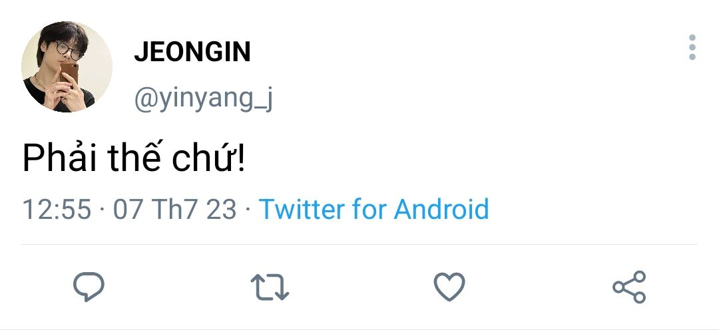This screenshot has height=330, width=719.
Task: Click the tweet text "Phải thế chứ!"
Action: coord(134,160)
